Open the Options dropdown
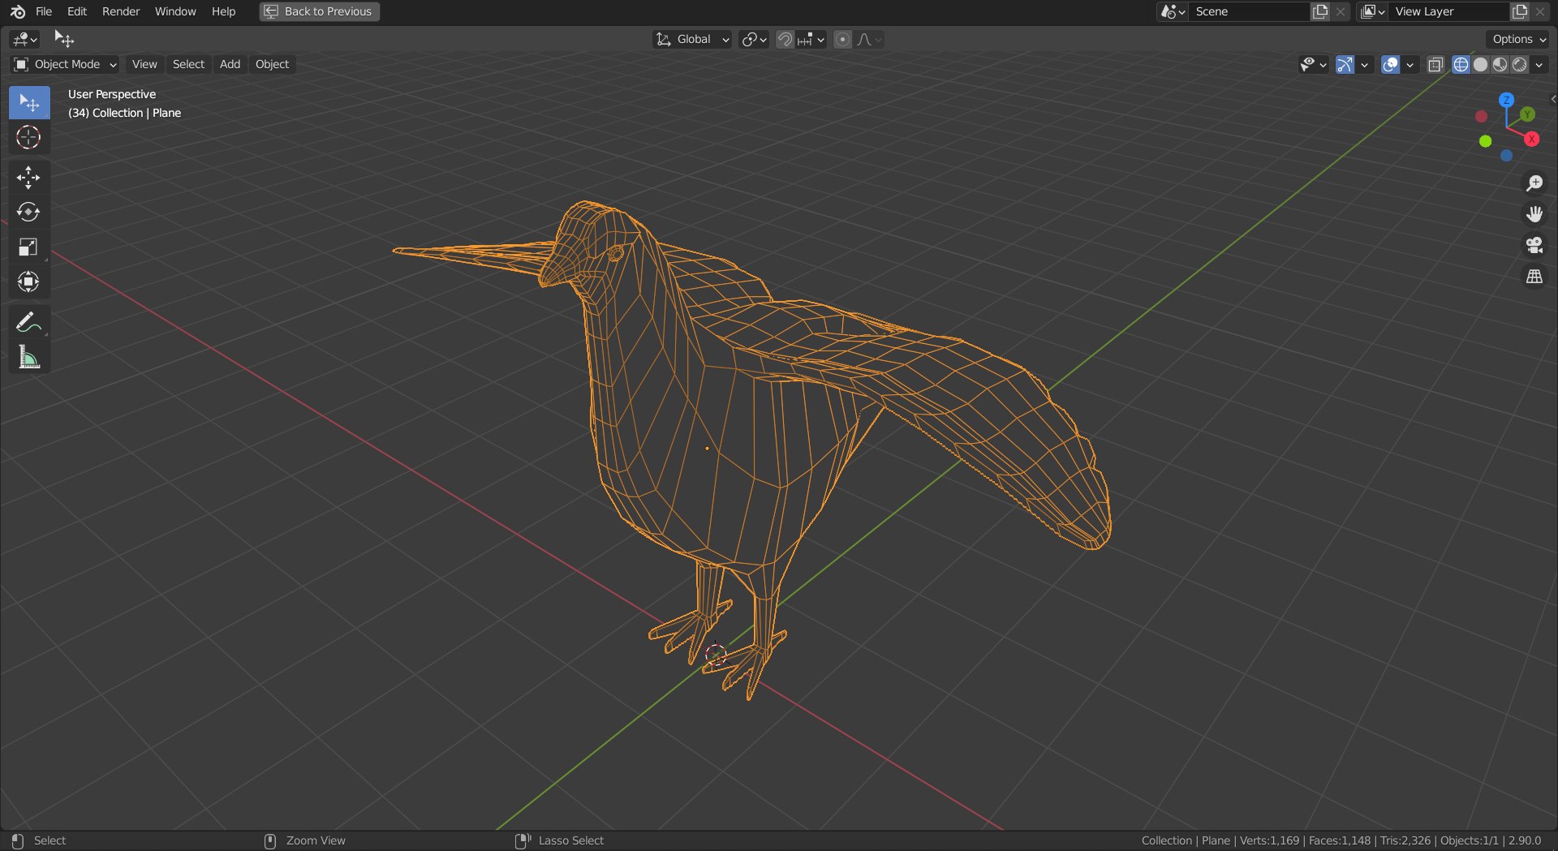 coord(1518,39)
